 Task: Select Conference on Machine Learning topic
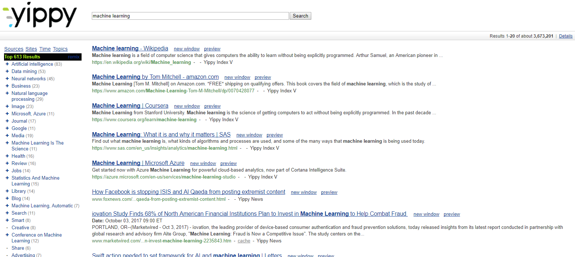pyautogui.click(x=37, y=238)
